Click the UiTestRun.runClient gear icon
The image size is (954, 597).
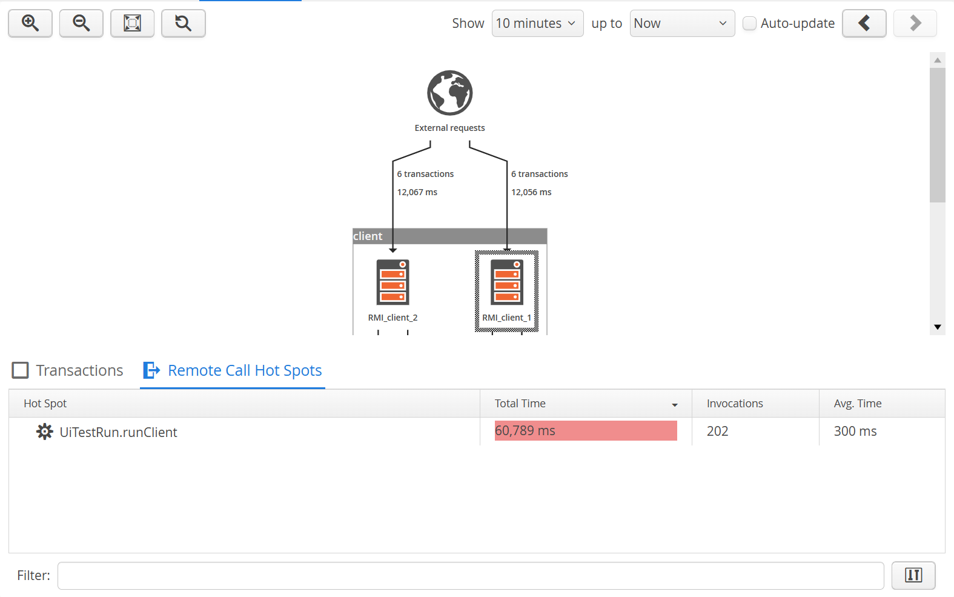[x=44, y=432]
